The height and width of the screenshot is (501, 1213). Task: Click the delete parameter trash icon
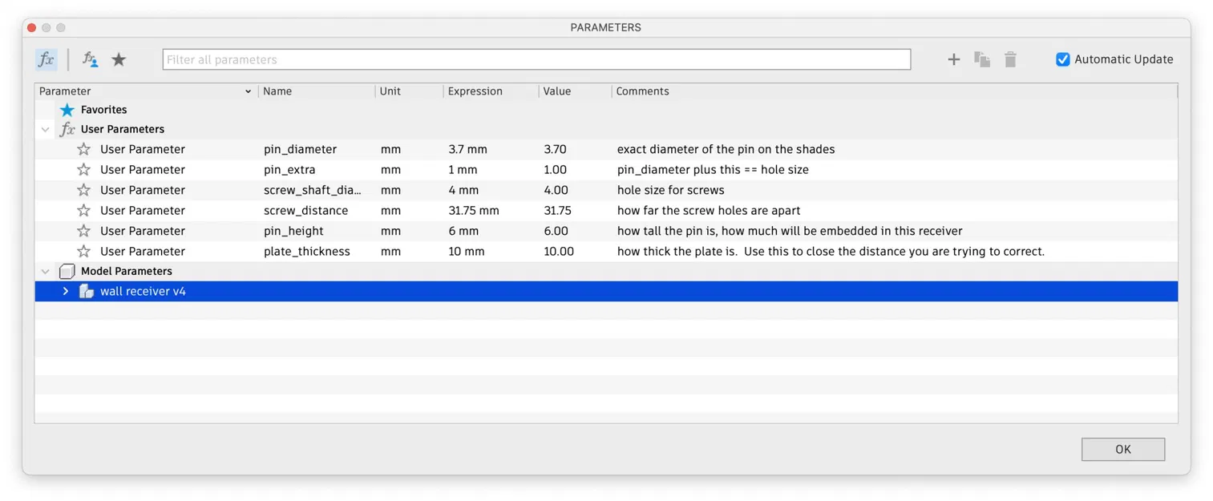1010,59
